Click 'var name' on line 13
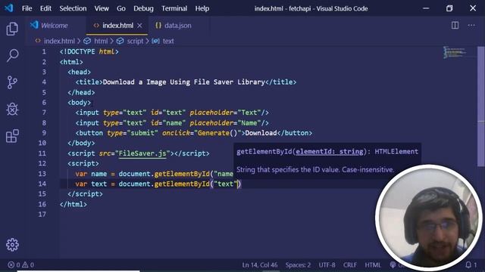Viewport: 485px width, 272px height. click(91, 174)
